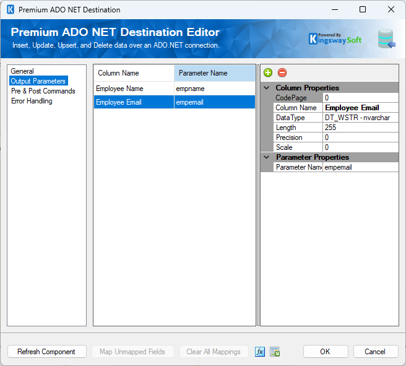Click the database icon in header
406x366 pixels.
tap(387, 38)
